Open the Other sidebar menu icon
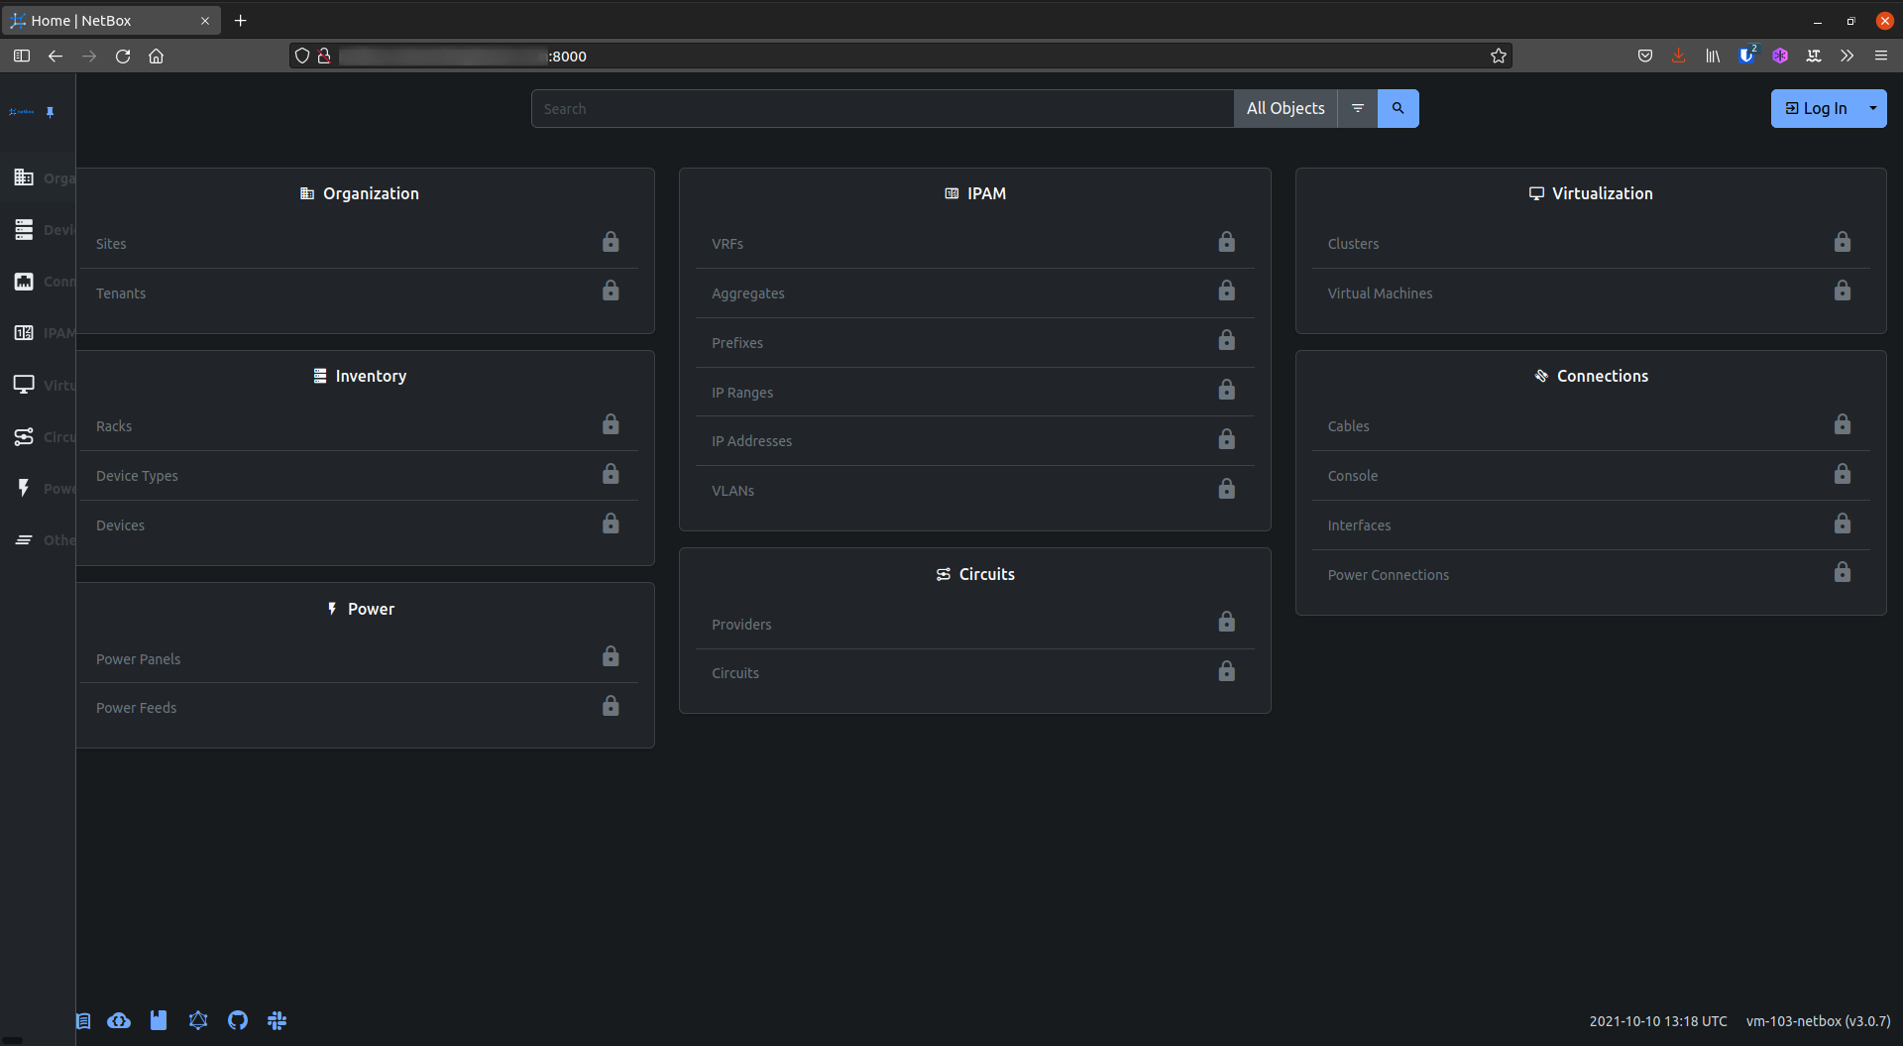Screen dimensions: 1903x1046 [x=24, y=539]
